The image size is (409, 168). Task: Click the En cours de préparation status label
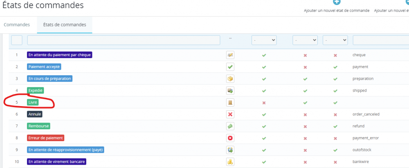click(x=49, y=79)
